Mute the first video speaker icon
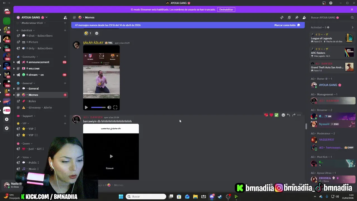The height and width of the screenshot is (201, 357). (109, 107)
